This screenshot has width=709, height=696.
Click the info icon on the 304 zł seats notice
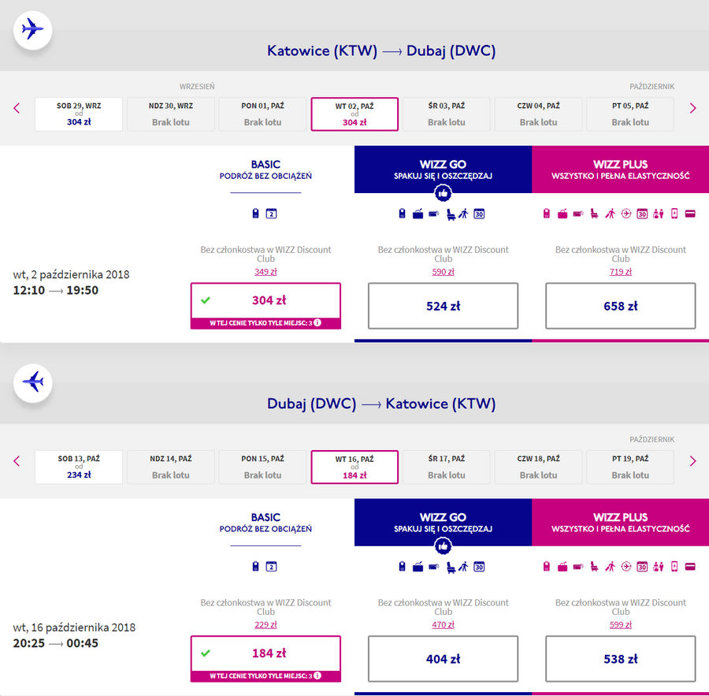pos(318,322)
